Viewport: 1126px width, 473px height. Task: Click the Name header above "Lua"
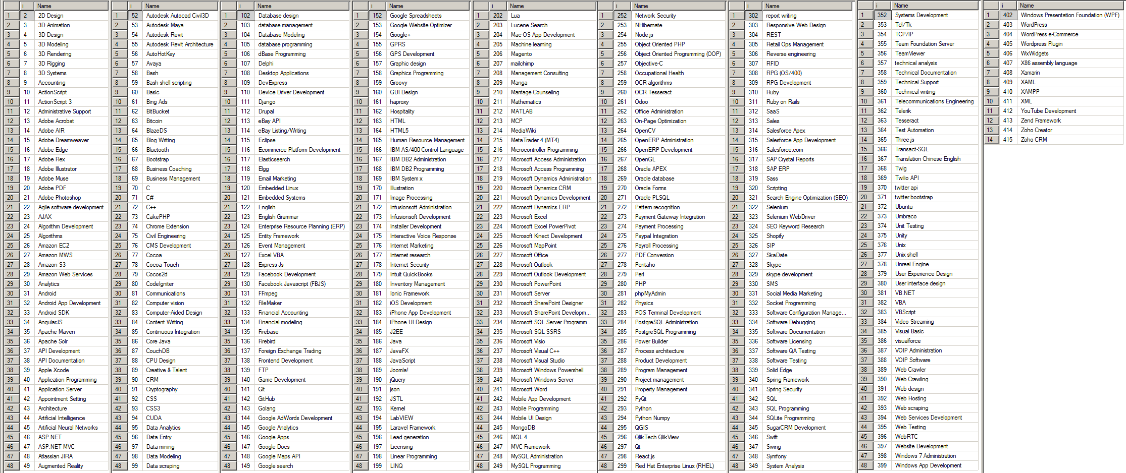point(551,6)
